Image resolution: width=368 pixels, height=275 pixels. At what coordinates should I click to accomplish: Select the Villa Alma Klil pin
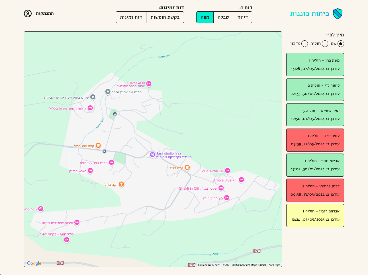pos(227,171)
